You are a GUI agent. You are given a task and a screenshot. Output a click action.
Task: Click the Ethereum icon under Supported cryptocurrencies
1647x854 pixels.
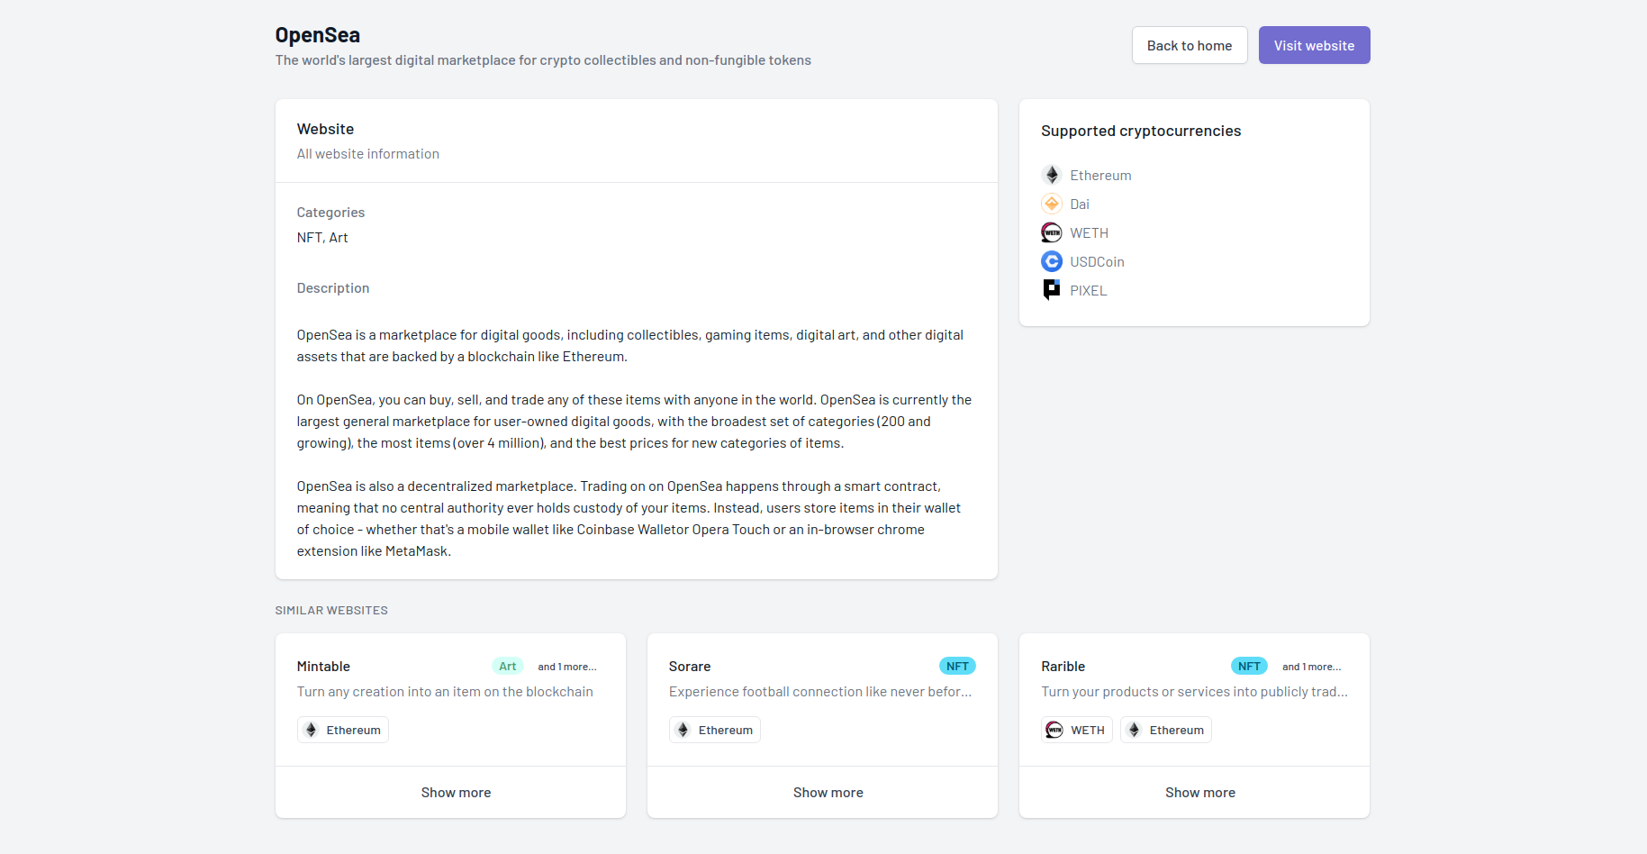tap(1051, 174)
